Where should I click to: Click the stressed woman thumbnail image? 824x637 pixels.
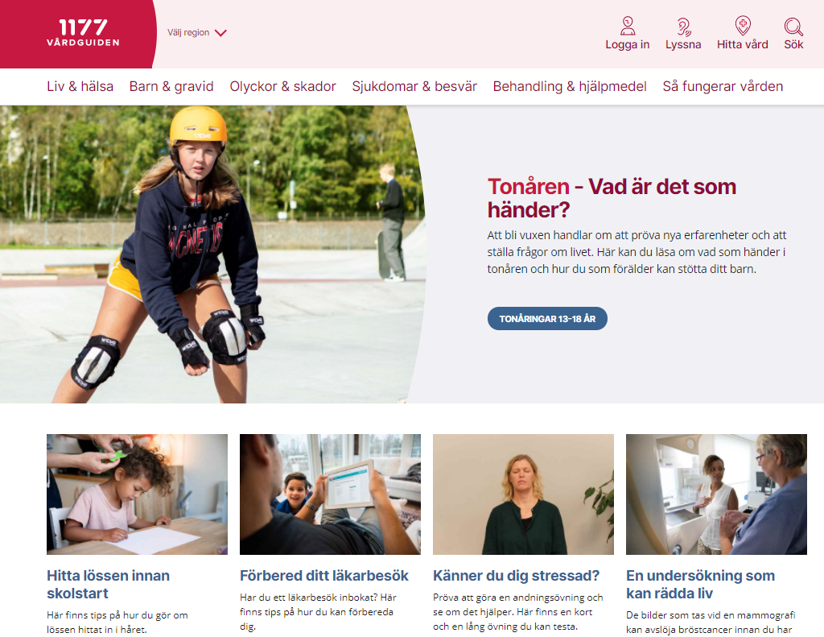pyautogui.click(x=523, y=494)
